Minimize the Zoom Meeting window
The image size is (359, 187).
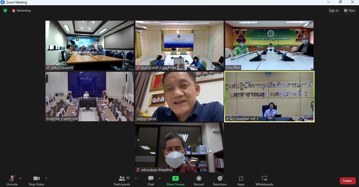click(329, 2)
